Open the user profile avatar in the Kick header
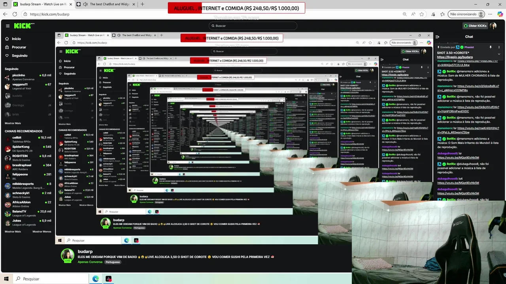 493,26
